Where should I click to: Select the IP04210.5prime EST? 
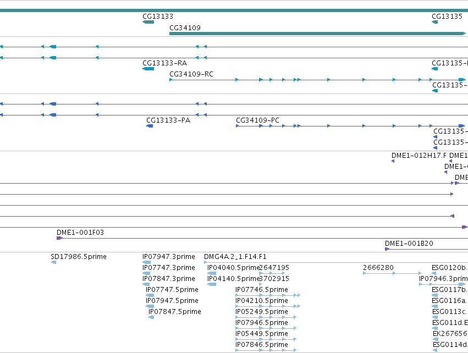pyautogui.click(x=268, y=306)
